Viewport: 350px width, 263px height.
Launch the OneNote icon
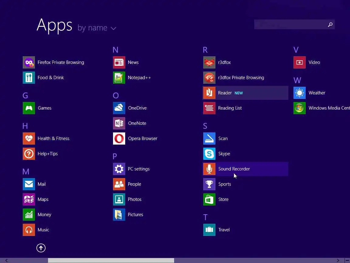tap(119, 123)
